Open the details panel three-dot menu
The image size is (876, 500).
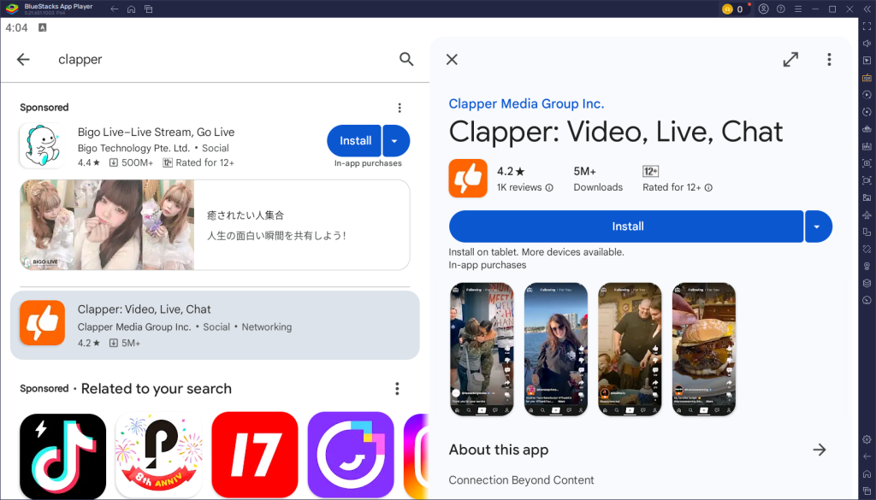click(x=828, y=59)
